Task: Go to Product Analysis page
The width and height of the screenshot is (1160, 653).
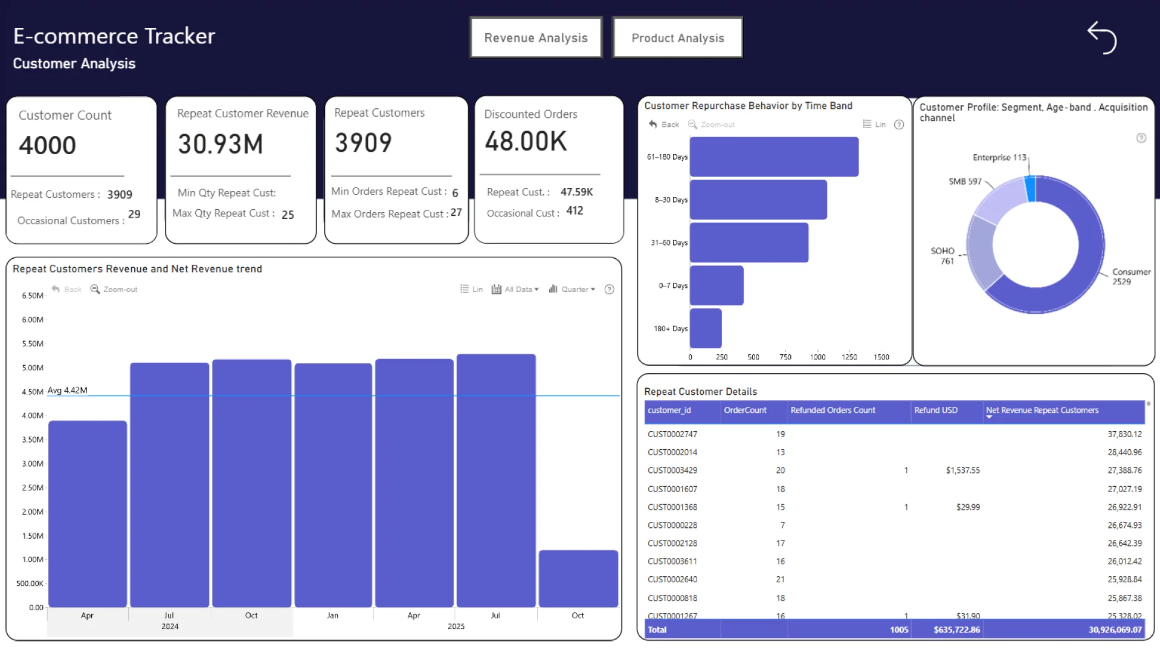Action: pyautogui.click(x=677, y=37)
